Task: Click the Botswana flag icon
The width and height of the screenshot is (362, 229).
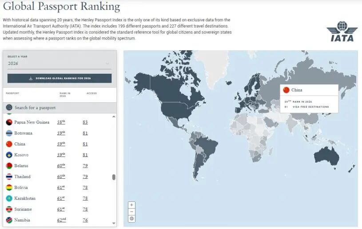Action: 9,133
